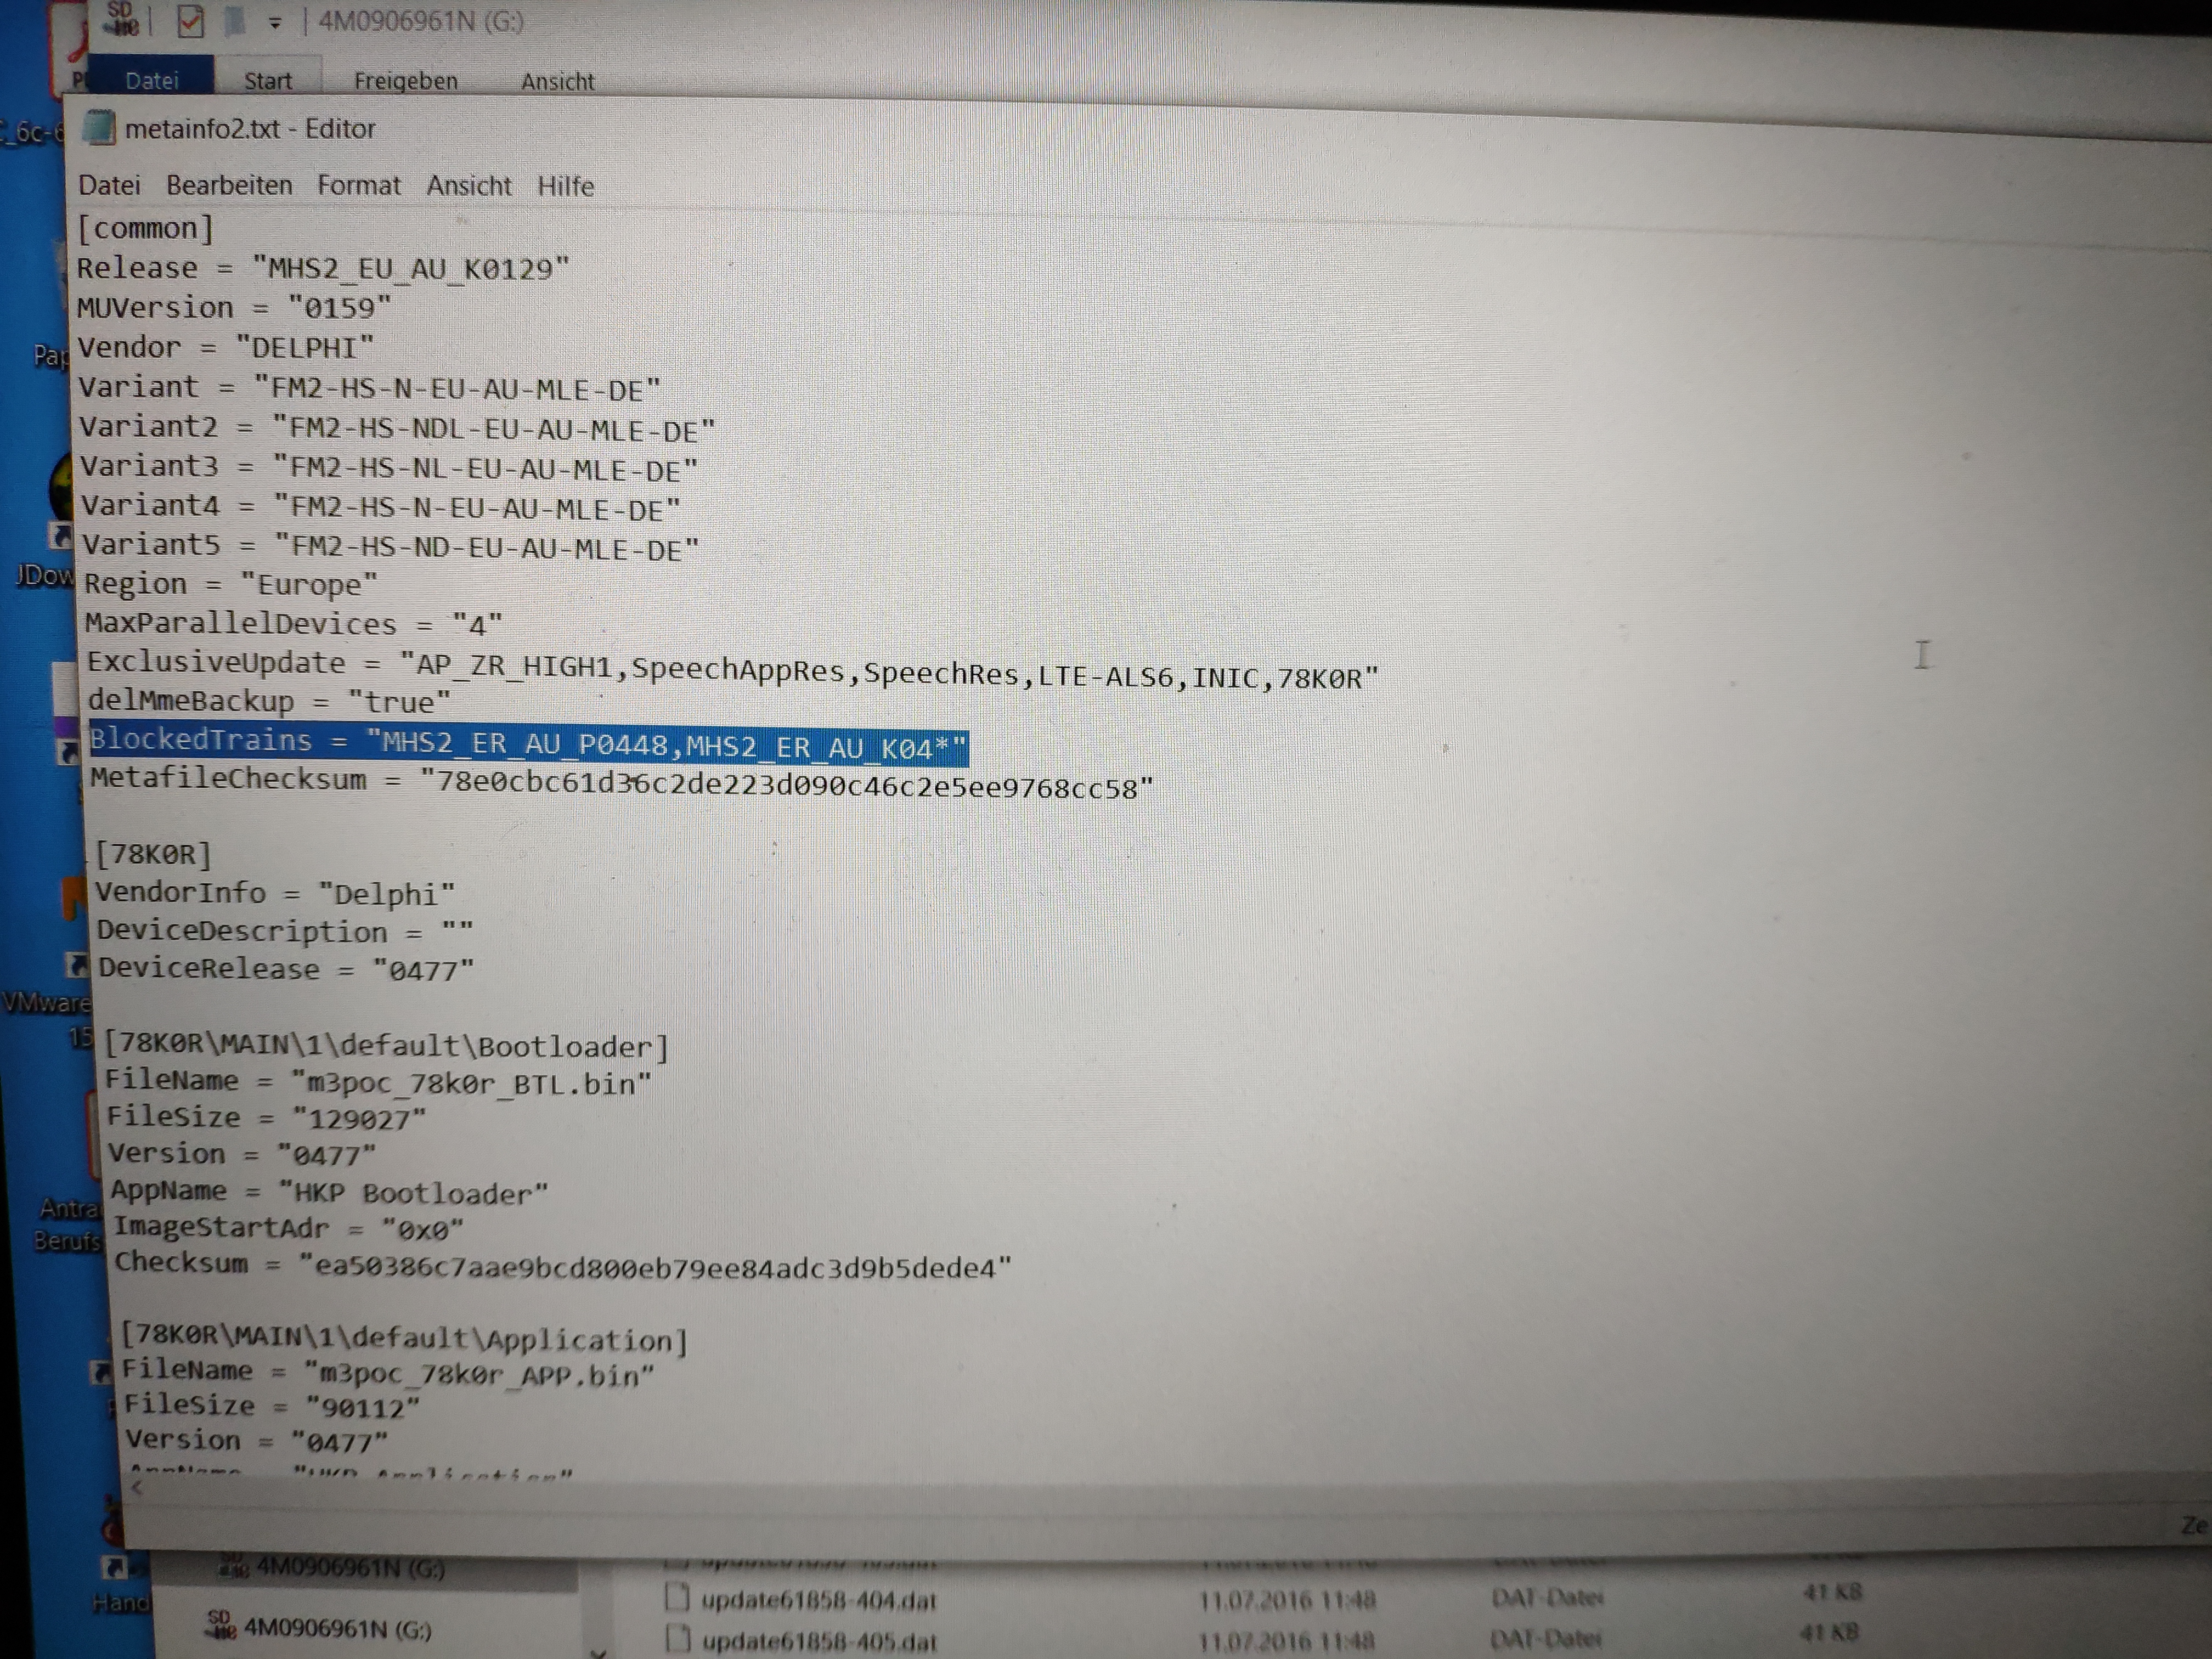
Task: Click the Datei tab in Explorer ribbon
Action: [151, 80]
